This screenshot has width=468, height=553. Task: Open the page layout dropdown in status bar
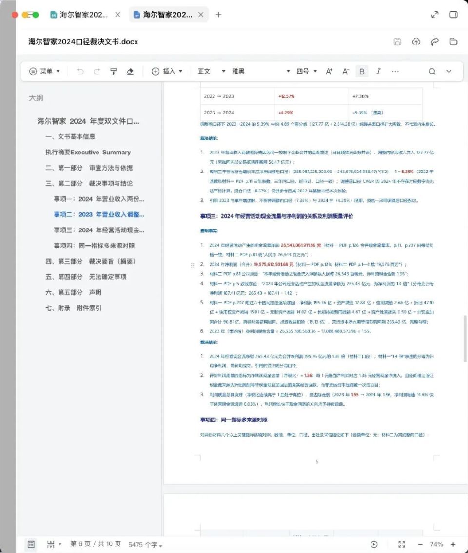pyautogui.click(x=54, y=544)
